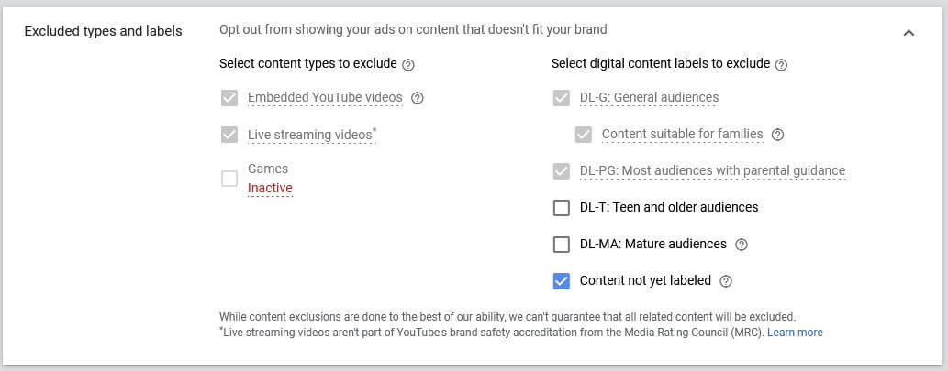Uncheck DL-G General audiences checkbox

point(562,98)
